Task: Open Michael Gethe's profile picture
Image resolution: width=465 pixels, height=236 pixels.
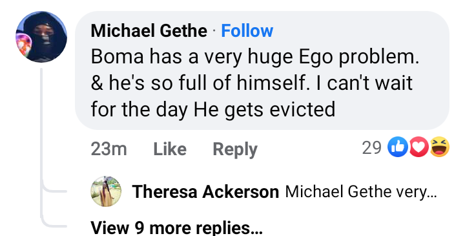Action: coord(41,36)
